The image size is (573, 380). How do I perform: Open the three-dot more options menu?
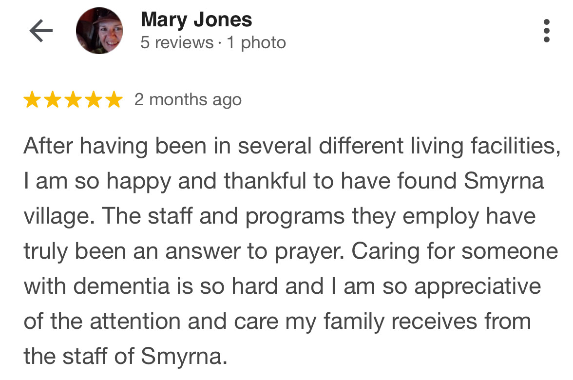(x=546, y=31)
